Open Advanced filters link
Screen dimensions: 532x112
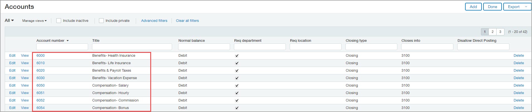[154, 21]
